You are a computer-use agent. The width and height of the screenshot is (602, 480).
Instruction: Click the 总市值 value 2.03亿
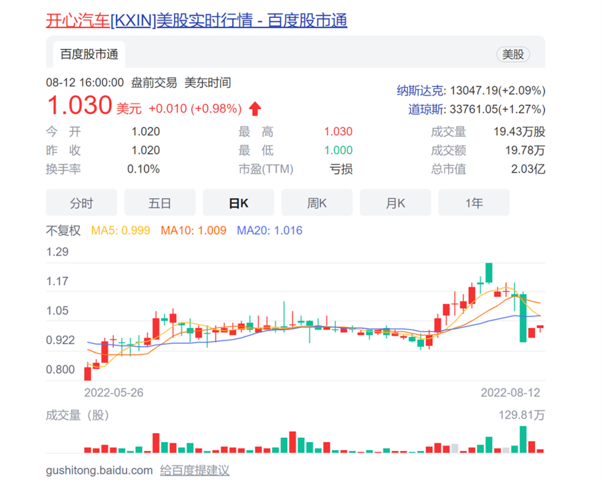pyautogui.click(x=528, y=169)
